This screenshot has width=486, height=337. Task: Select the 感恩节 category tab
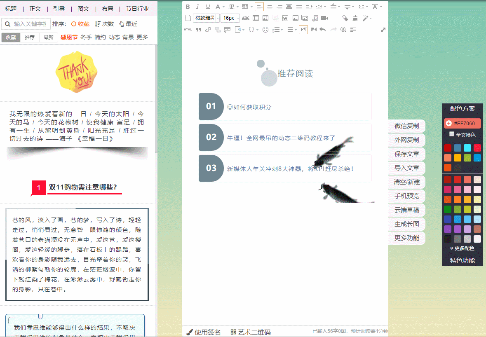[x=68, y=37]
